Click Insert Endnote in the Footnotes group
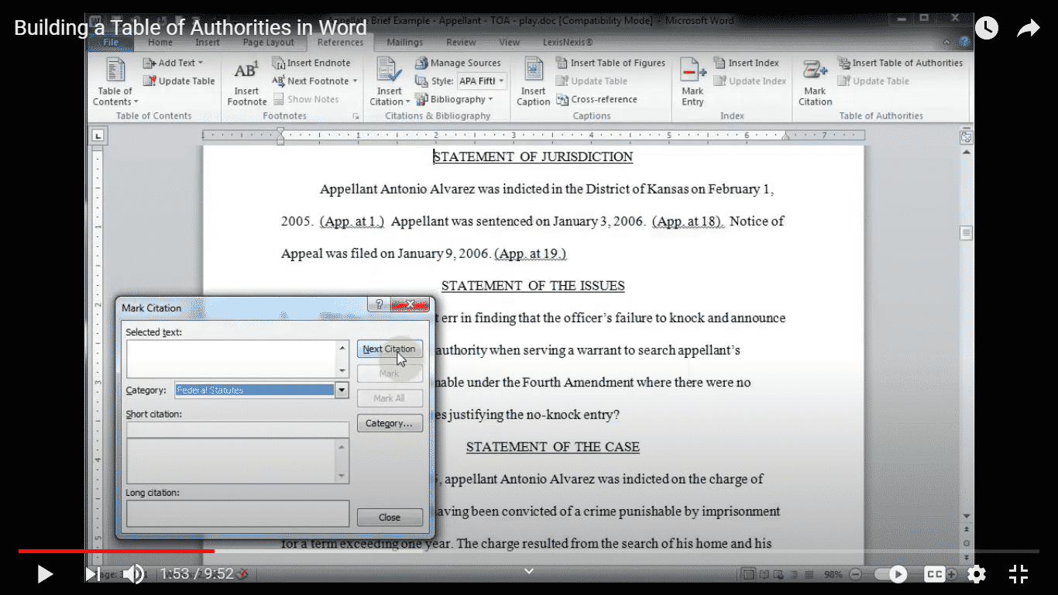 311,63
